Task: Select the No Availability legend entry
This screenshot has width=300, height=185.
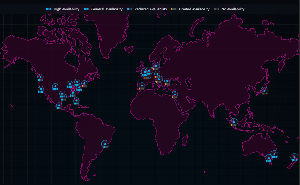Action: tap(233, 9)
